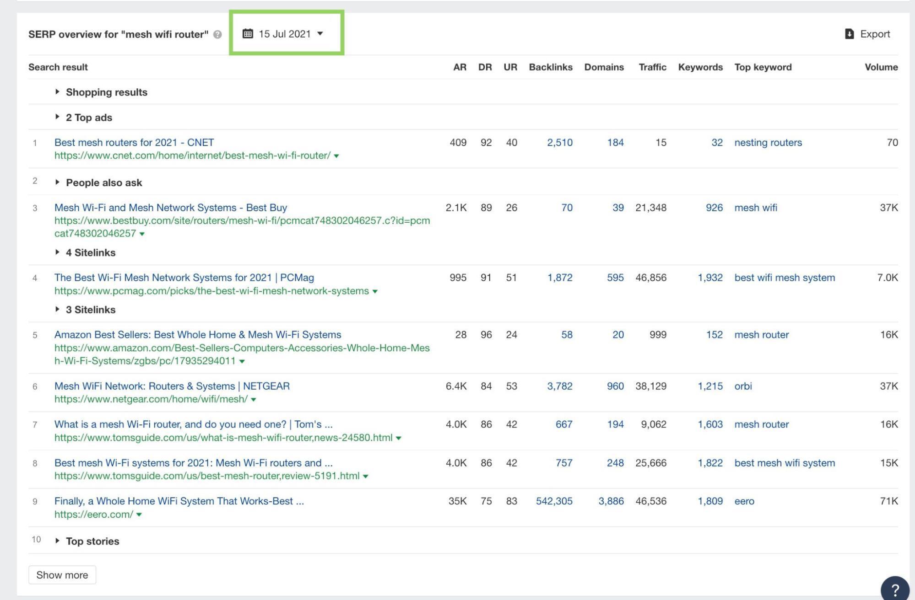Open the dropdown caret after CNET URL

(336, 156)
